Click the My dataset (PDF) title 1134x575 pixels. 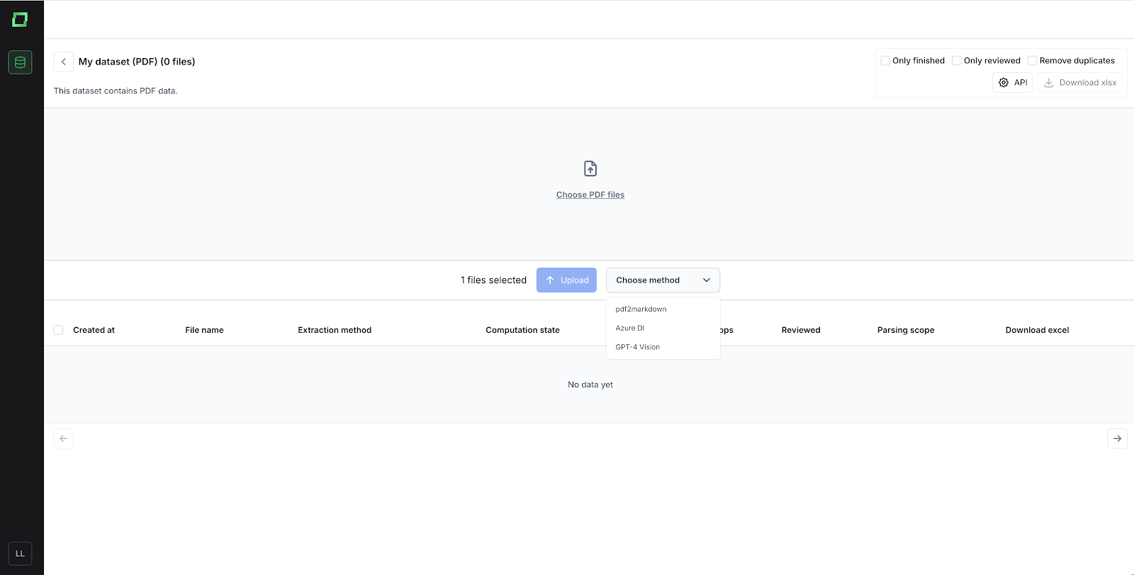point(137,62)
